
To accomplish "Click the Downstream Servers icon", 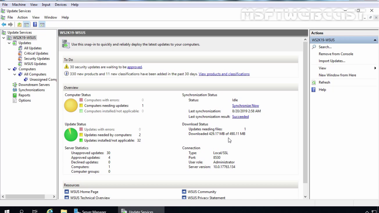I will [x=15, y=85].
